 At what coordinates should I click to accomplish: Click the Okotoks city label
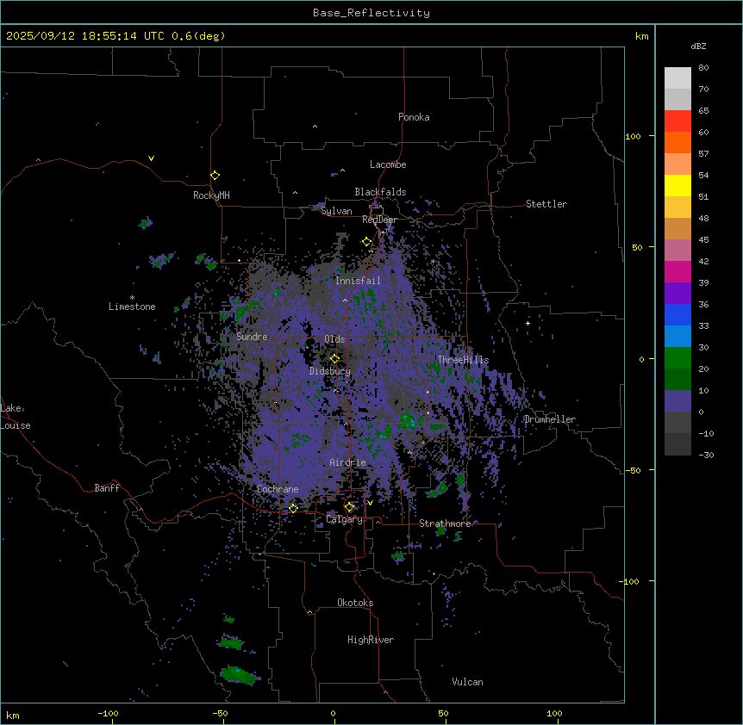(x=355, y=603)
